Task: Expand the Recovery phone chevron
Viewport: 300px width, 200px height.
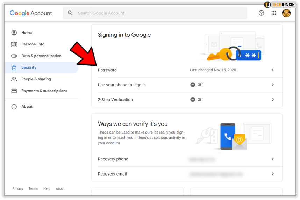Action: click(273, 159)
